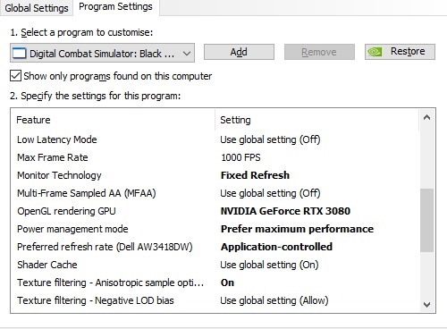Open the MFAA Use global setting (Off) value
Screen dimensions: 447x329
(x=270, y=193)
